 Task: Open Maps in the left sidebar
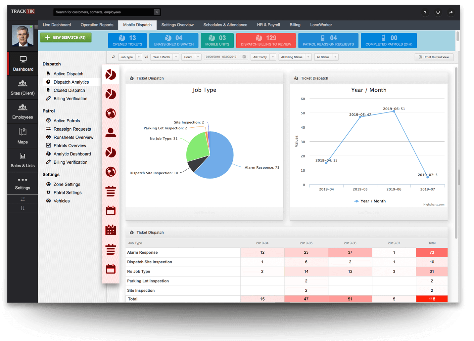click(23, 136)
